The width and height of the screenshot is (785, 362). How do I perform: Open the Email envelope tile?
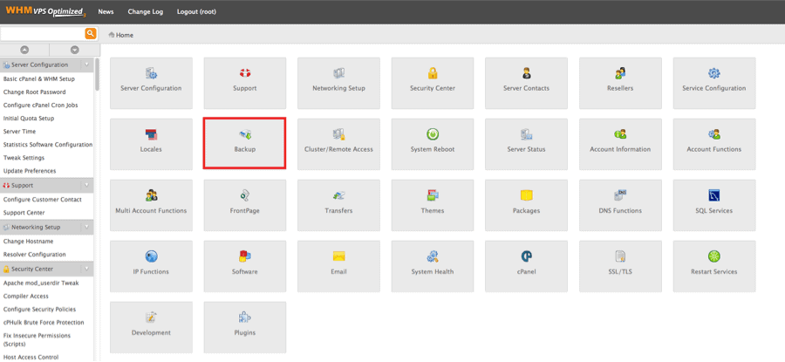click(x=339, y=266)
